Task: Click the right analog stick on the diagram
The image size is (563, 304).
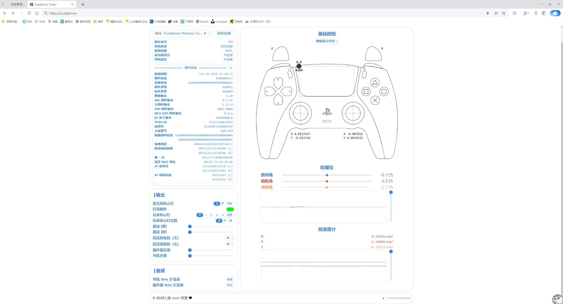Action: coord(353,113)
